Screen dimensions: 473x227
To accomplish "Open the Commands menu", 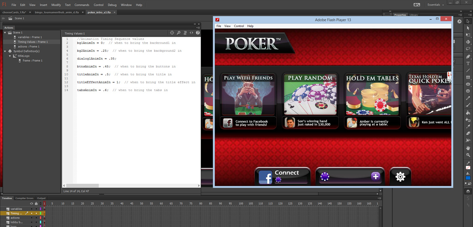I will point(82,5).
